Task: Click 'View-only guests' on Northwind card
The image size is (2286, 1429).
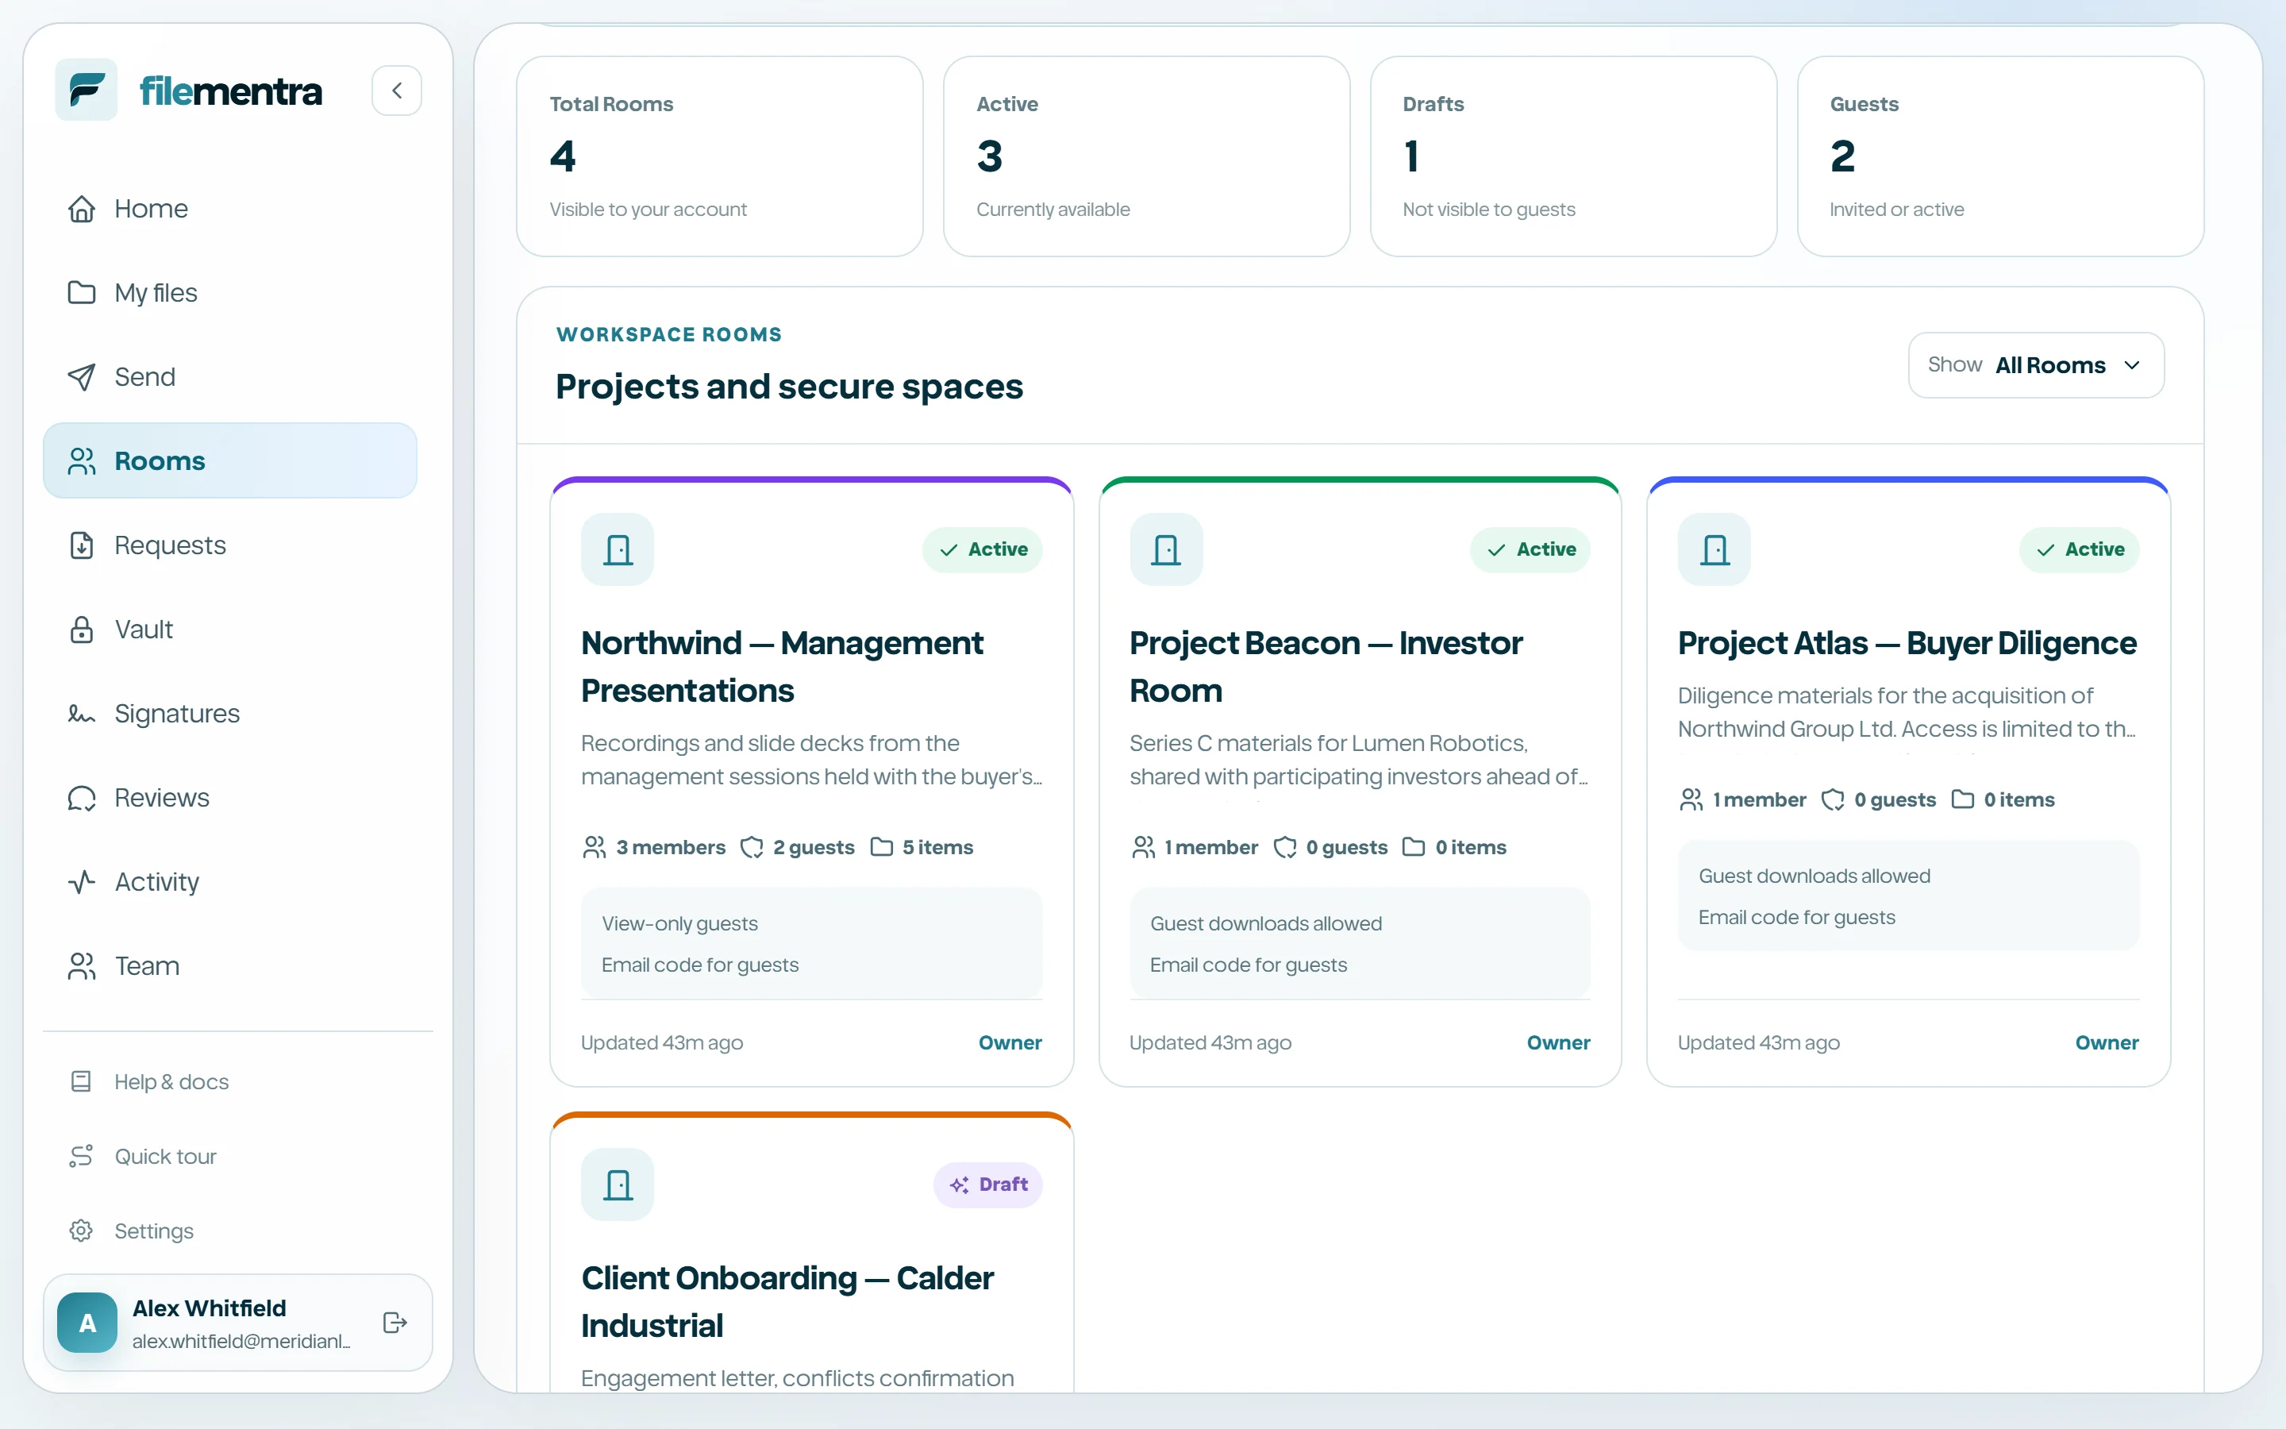Action: [x=680, y=923]
